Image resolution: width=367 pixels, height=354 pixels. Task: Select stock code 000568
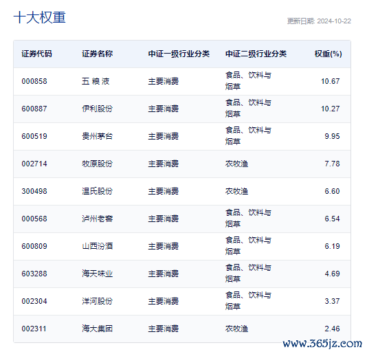34,219
